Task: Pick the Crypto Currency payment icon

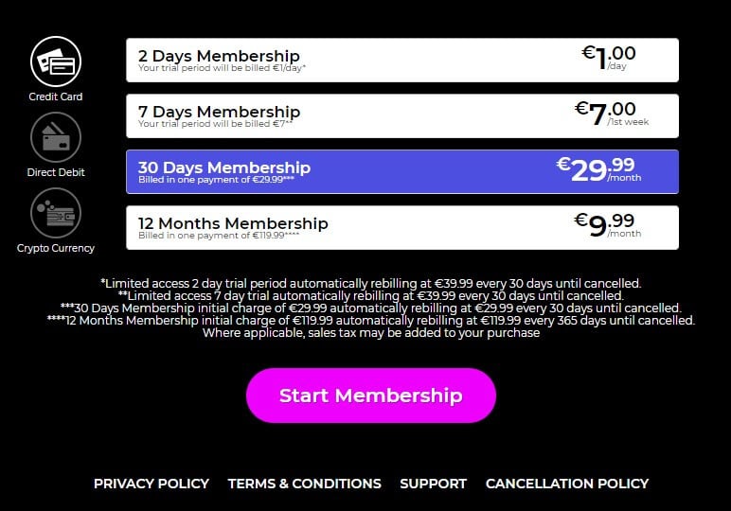Action: [x=56, y=213]
